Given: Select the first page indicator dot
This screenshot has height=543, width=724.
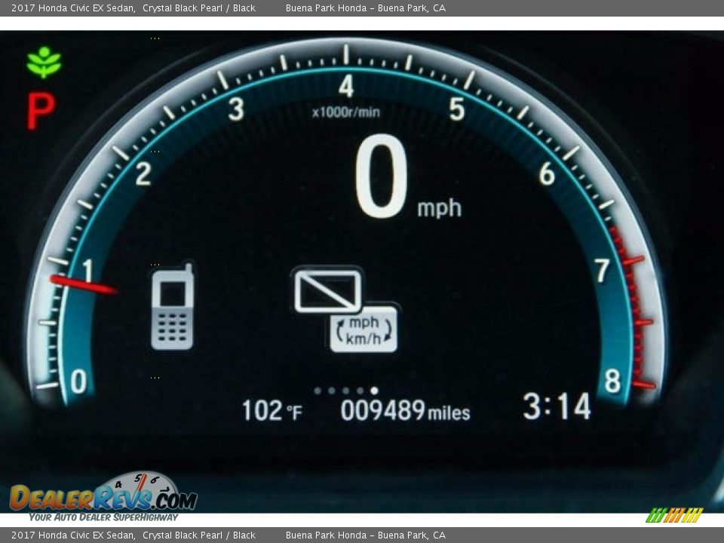Looking at the screenshot, I should (318, 391).
